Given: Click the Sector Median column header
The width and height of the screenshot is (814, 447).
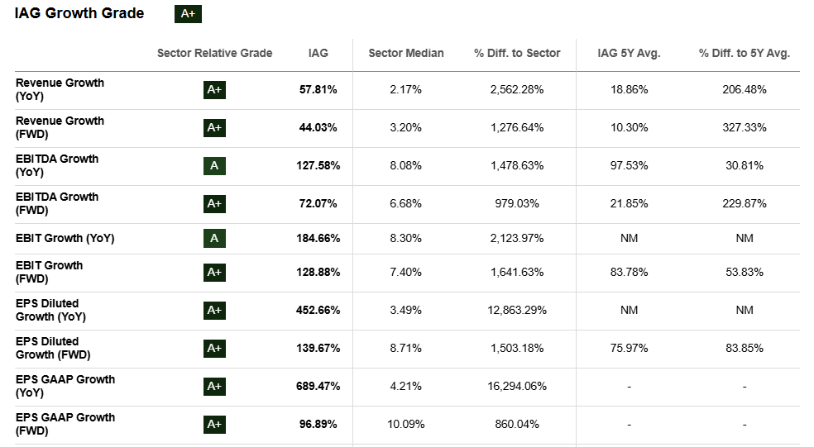Looking at the screenshot, I should (x=405, y=53).
